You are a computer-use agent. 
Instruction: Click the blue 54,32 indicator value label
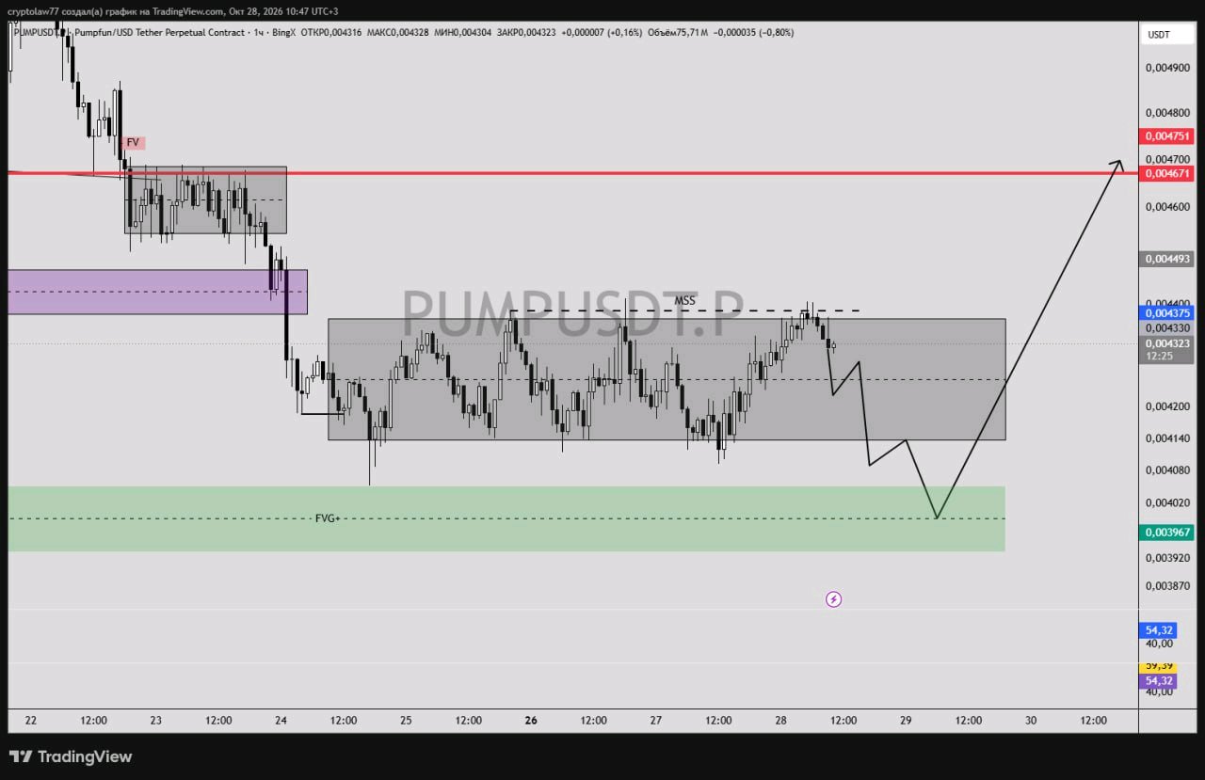(1158, 630)
